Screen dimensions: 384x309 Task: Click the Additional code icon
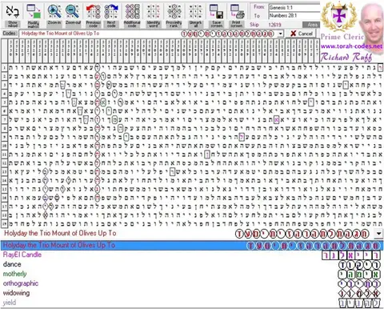point(132,15)
